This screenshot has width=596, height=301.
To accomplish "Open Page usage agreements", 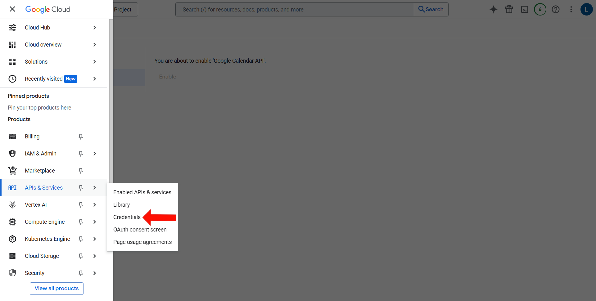I will pos(142,242).
